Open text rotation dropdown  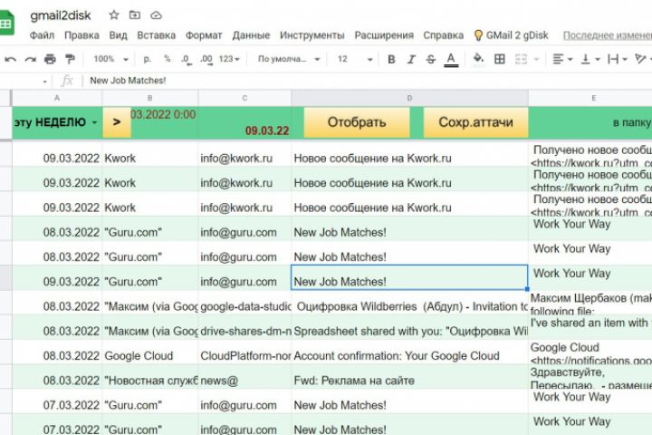[643, 59]
